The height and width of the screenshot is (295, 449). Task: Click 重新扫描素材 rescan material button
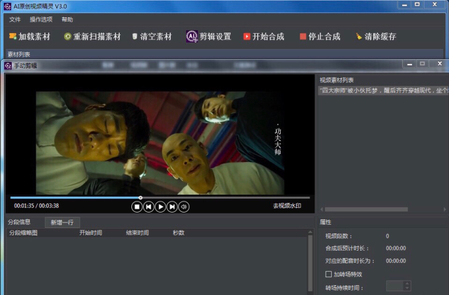tap(93, 36)
